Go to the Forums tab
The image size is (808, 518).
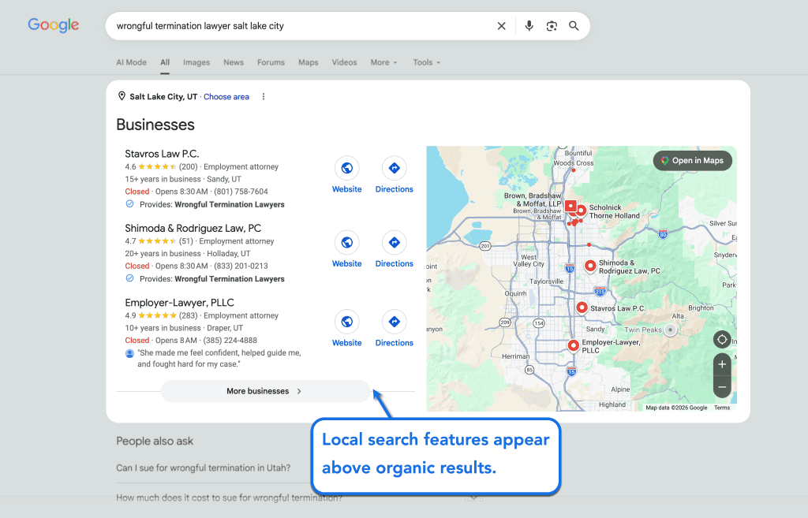click(271, 62)
